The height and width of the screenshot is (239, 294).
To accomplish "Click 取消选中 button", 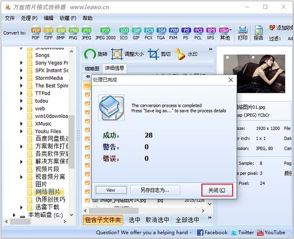I will pos(157,220).
